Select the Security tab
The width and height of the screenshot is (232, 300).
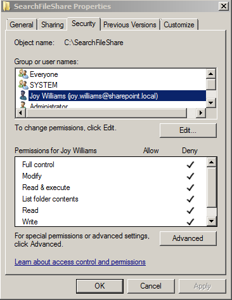[84, 24]
